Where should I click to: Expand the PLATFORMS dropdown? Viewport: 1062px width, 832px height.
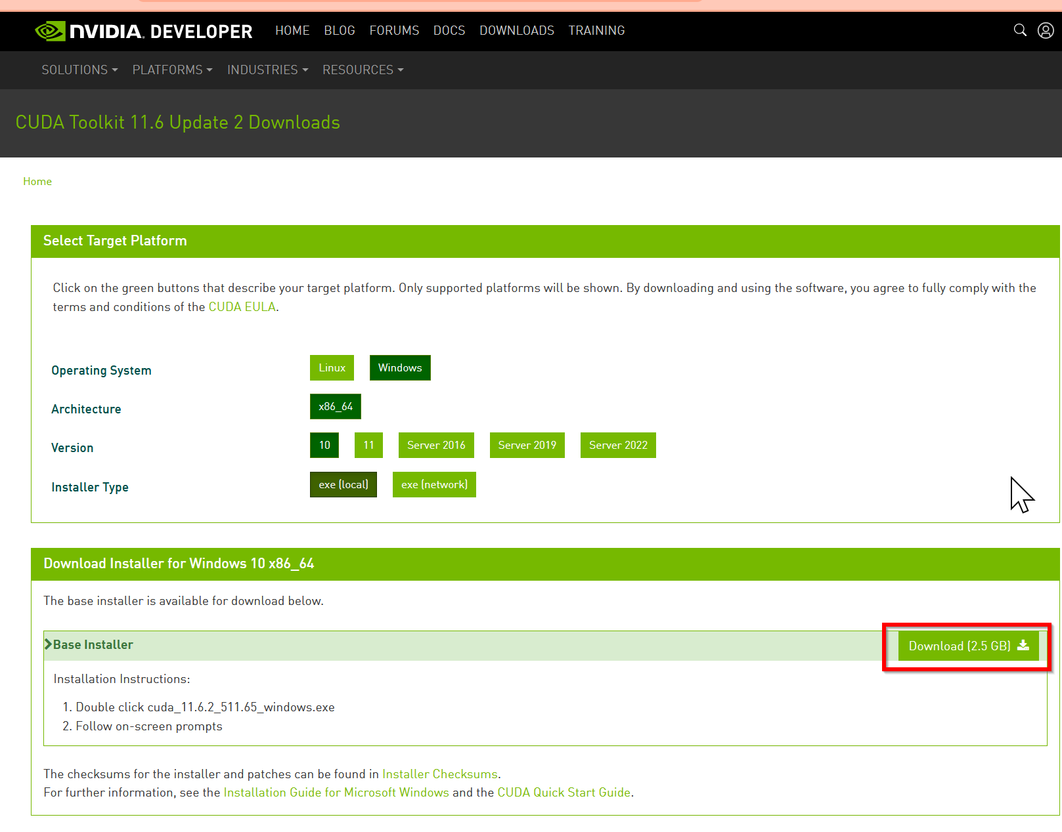(x=172, y=70)
